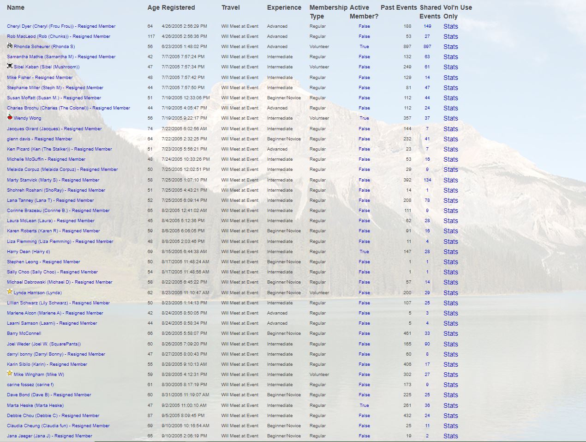586x442 pixels.
Task: Click the skull icon next to Sibel Kaban
Action: (10, 66)
